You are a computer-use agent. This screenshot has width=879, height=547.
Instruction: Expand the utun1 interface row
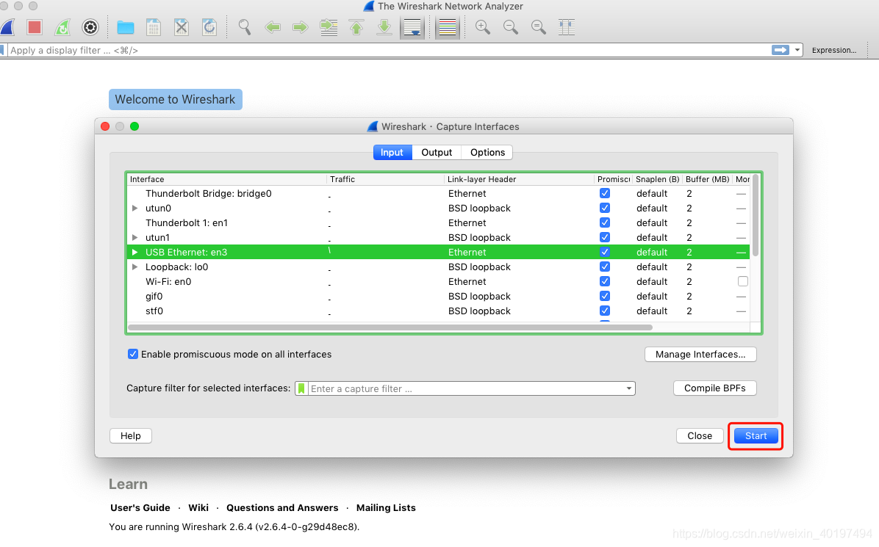(134, 237)
